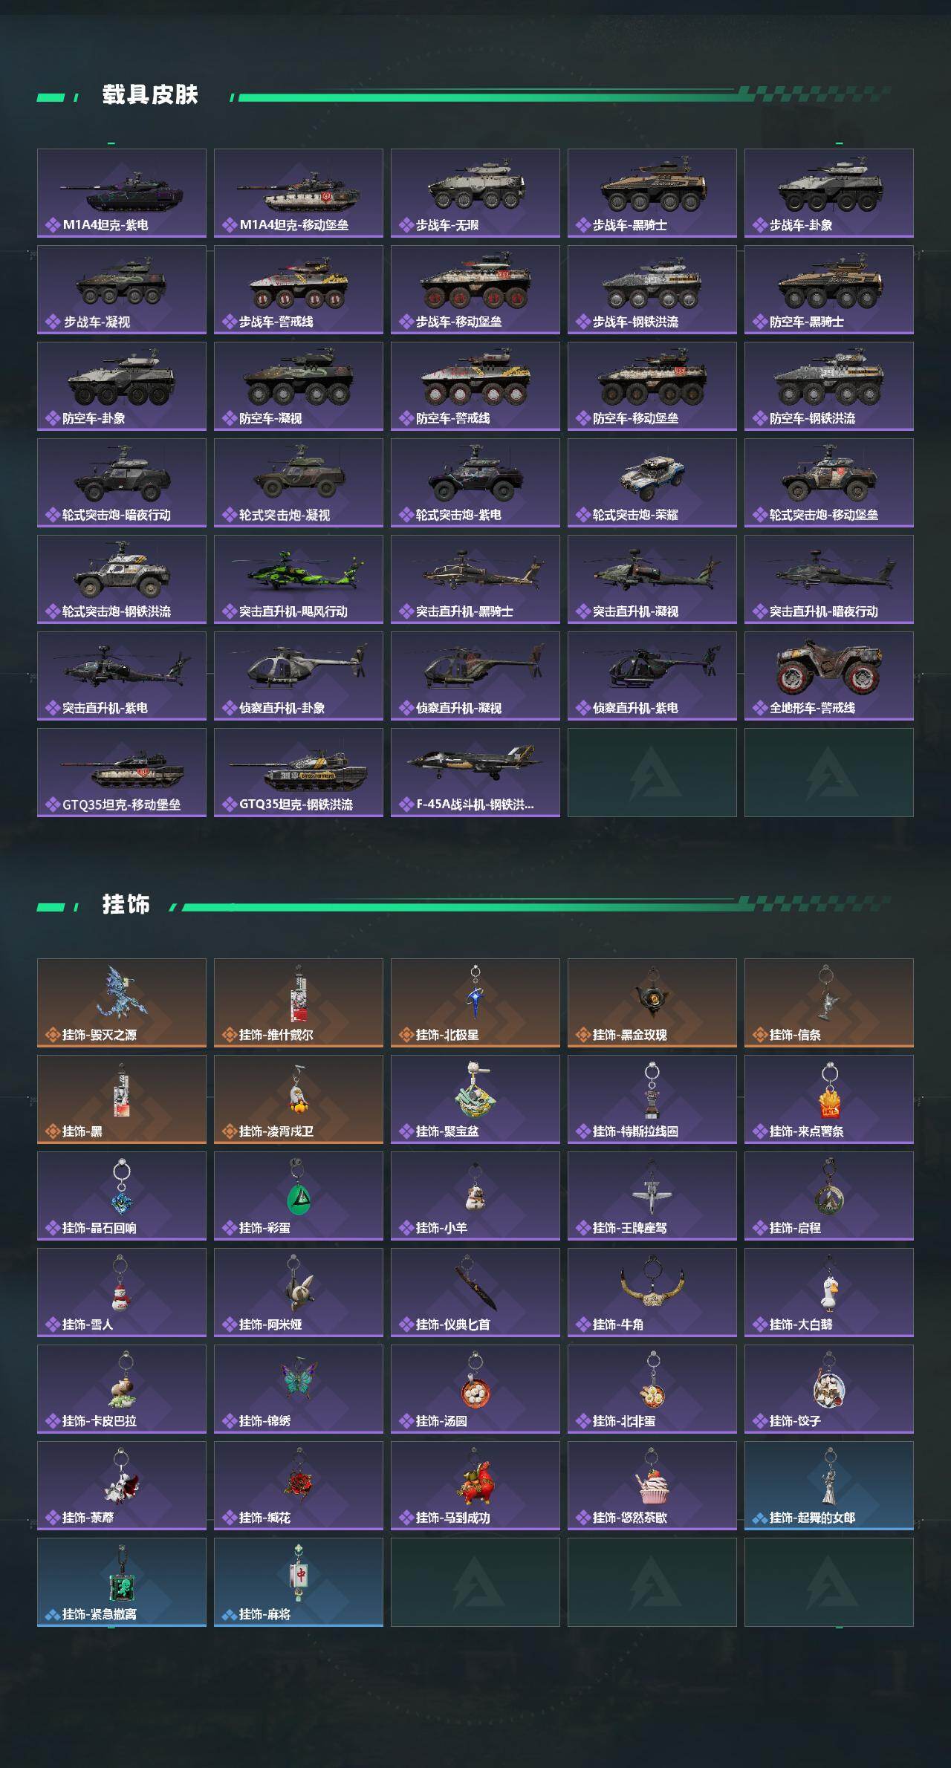Click the 挂饰-大白鹅 goose charm

coord(829,1293)
